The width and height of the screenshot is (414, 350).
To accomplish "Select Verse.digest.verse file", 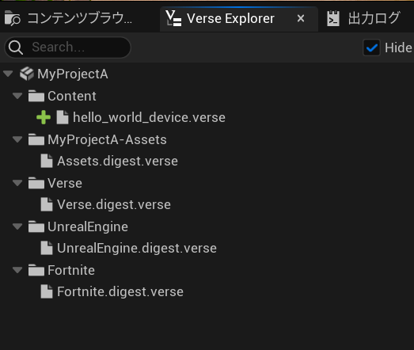I will point(114,205).
